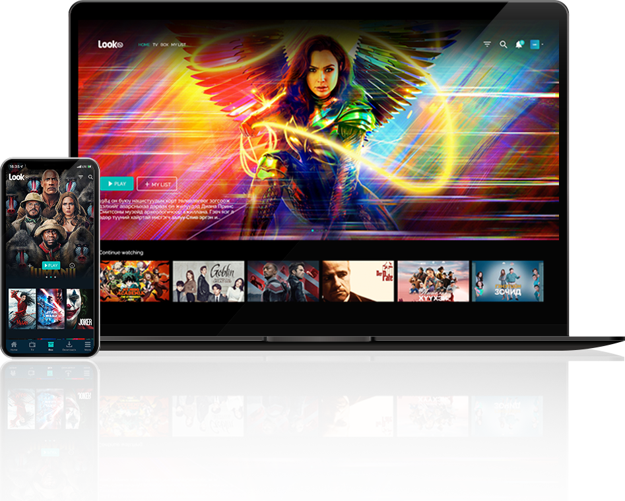Select the HOME item in the top navigation
Viewport: 625px width, 501px height.
click(144, 45)
